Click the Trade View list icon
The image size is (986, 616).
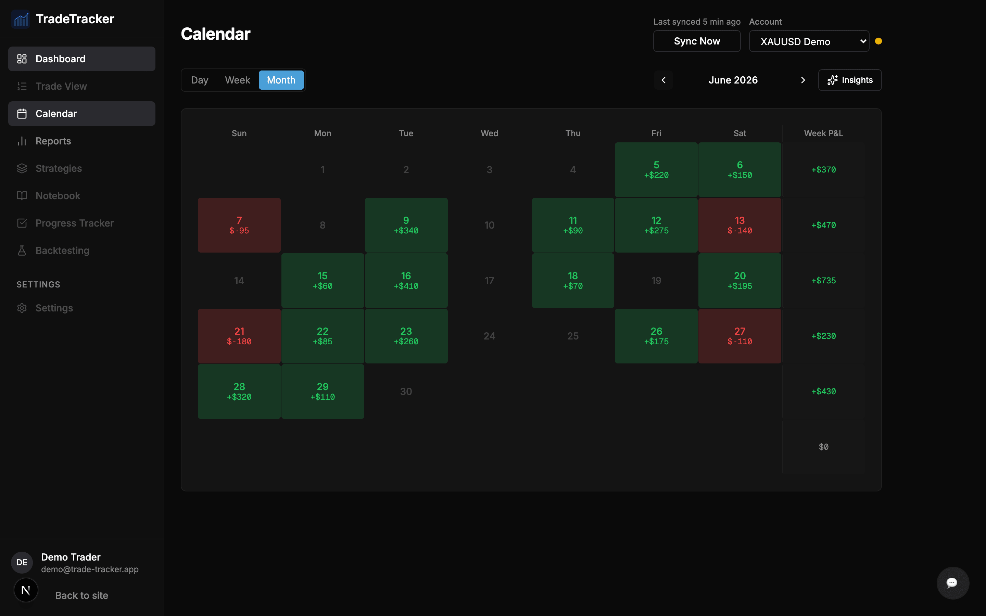[x=22, y=86]
